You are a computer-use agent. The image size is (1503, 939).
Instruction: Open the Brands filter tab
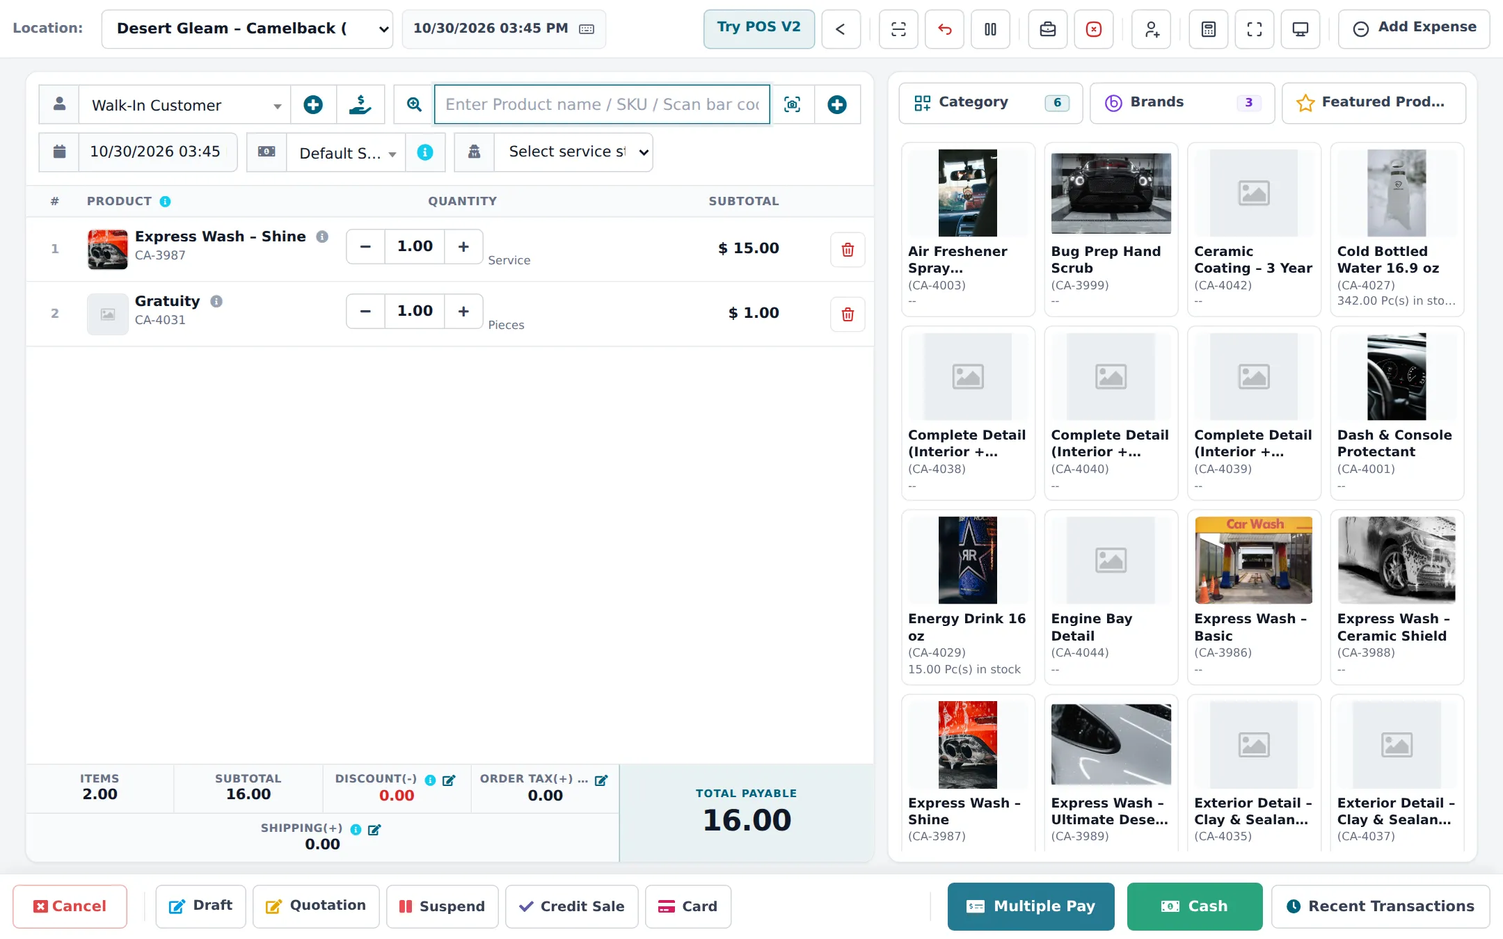point(1182,103)
